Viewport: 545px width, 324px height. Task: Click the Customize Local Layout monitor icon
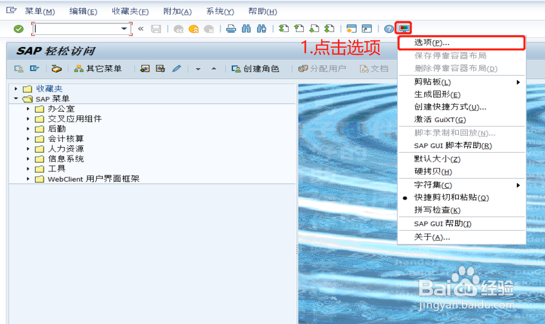click(404, 28)
